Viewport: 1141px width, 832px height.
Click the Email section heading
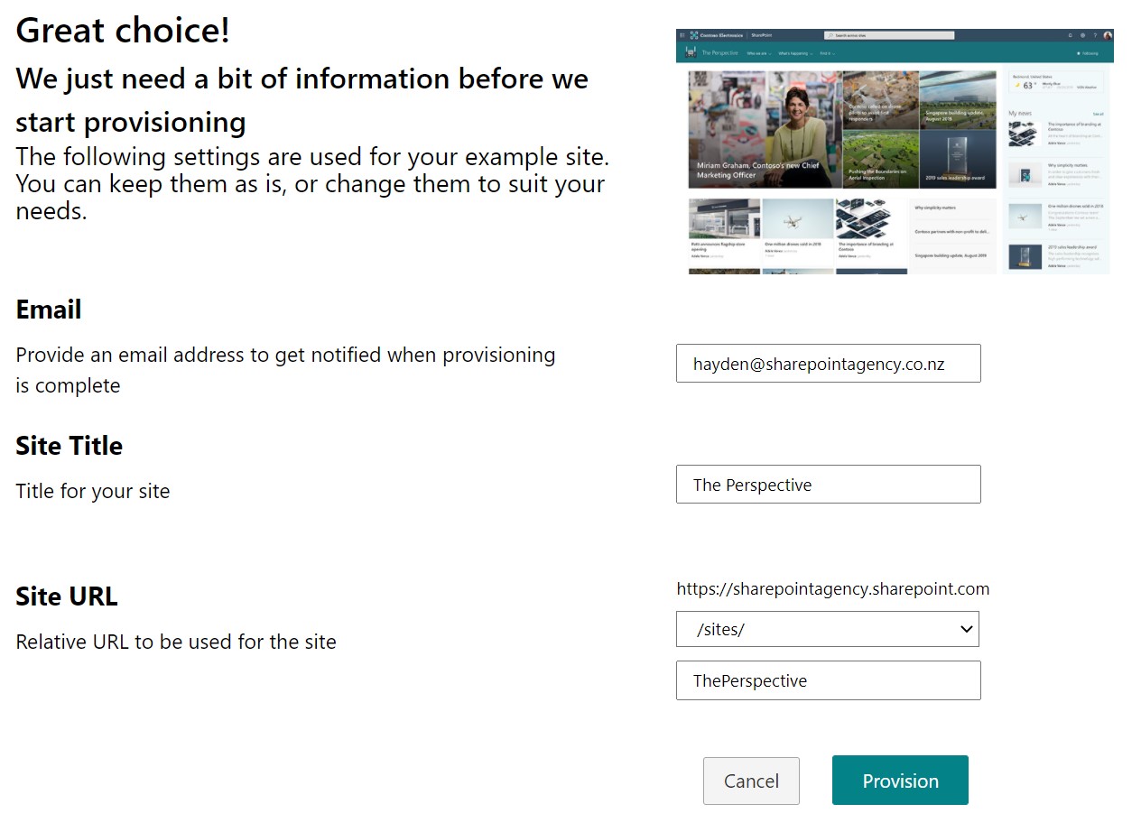49,310
